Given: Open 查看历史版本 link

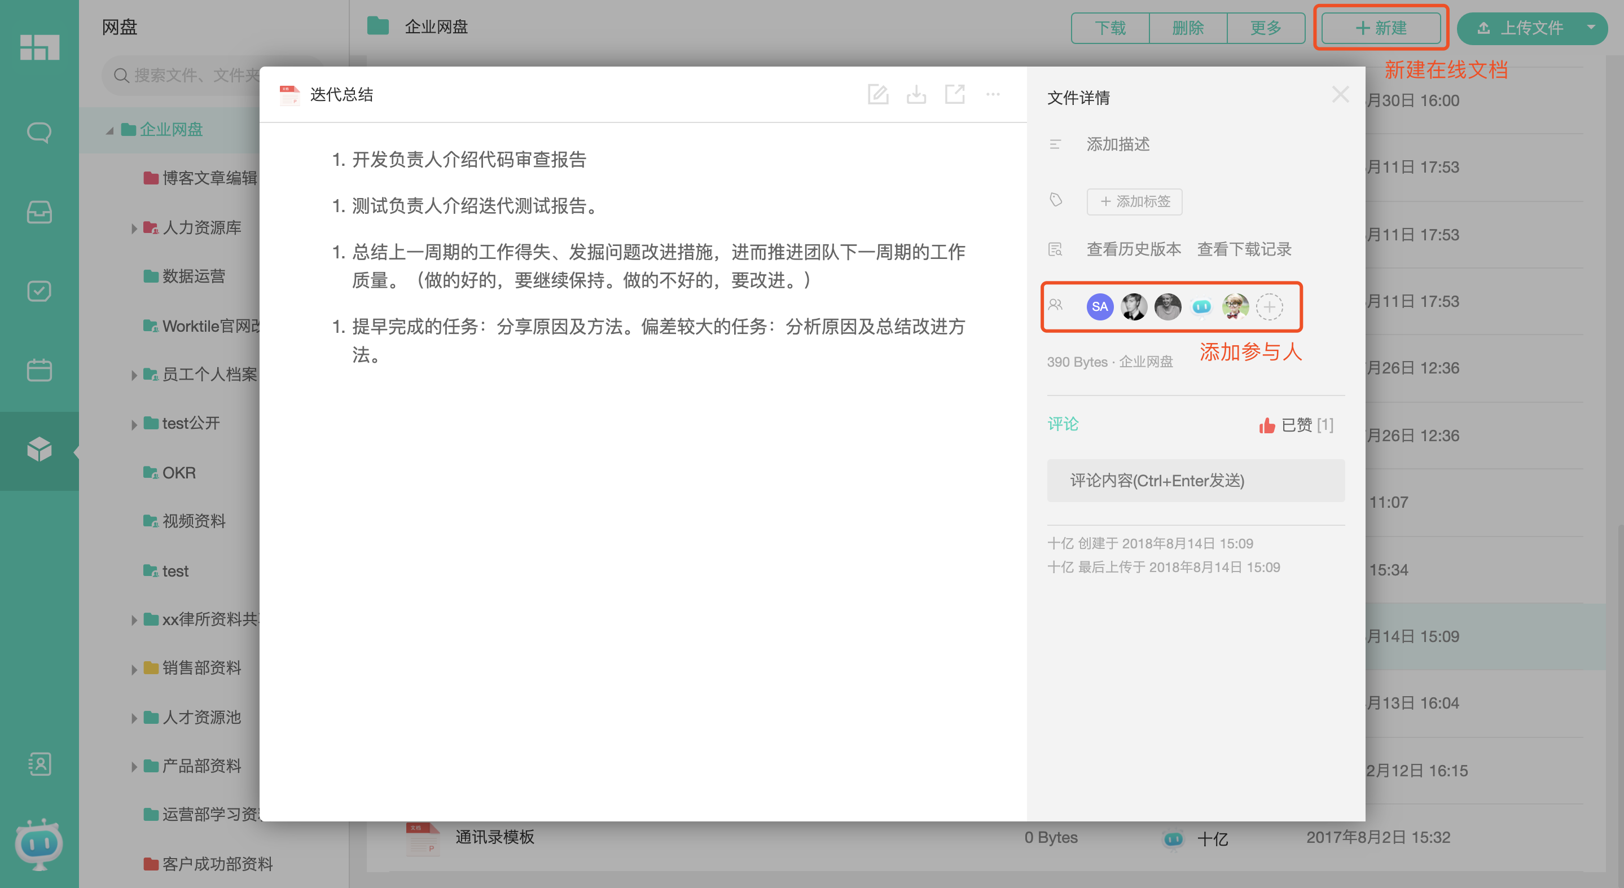Looking at the screenshot, I should [x=1134, y=249].
